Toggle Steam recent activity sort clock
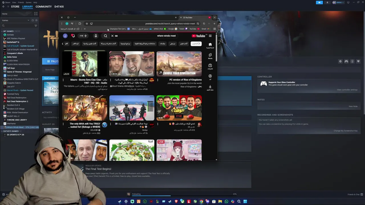365x205 pixels. click(33, 20)
